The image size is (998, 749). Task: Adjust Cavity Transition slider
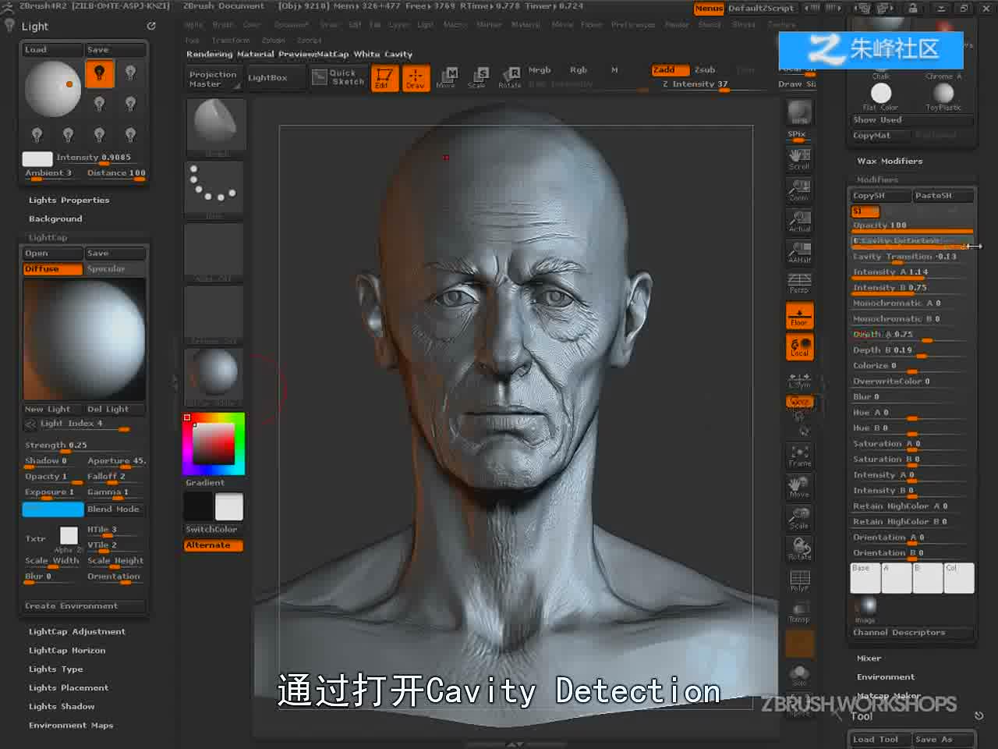[x=911, y=257]
